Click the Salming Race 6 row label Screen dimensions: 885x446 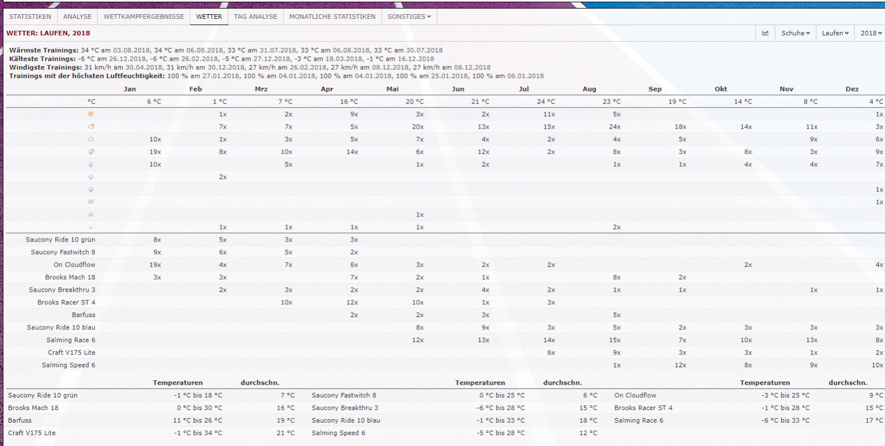pyautogui.click(x=70, y=340)
